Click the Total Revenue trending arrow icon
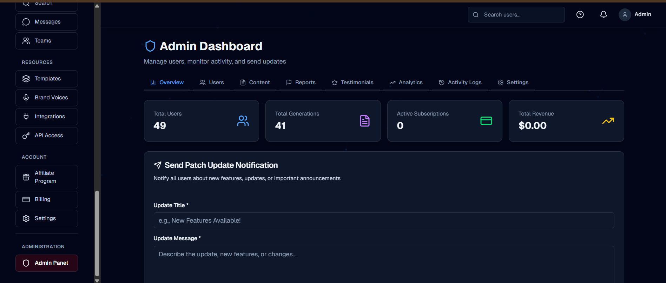 click(608, 121)
